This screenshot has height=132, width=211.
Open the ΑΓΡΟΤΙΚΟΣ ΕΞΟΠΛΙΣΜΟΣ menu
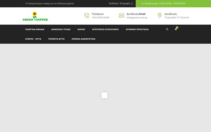[105, 29]
